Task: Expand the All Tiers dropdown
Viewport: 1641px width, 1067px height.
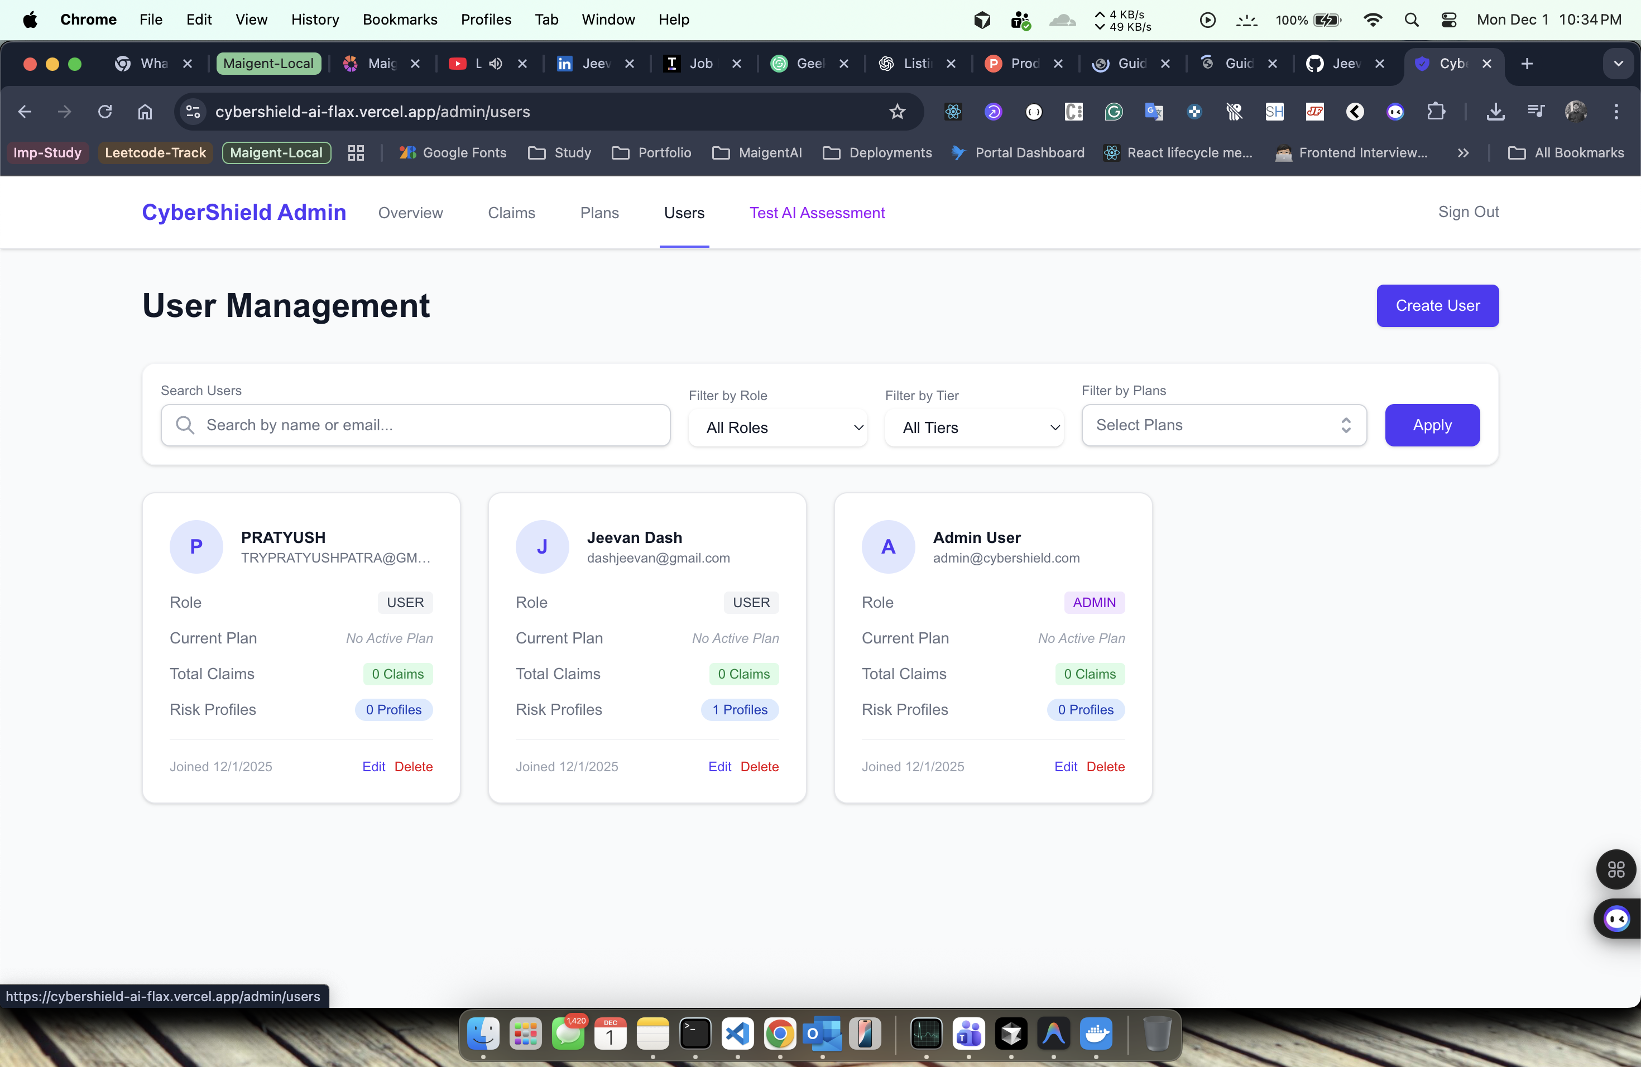Action: pyautogui.click(x=974, y=427)
